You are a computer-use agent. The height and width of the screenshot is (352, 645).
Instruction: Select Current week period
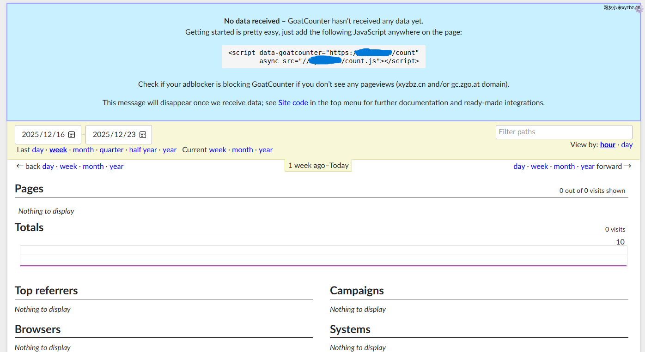click(x=218, y=150)
